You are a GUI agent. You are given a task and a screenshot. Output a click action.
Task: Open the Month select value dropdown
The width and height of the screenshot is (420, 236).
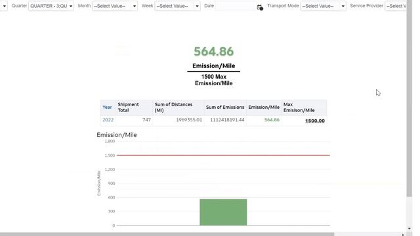pyautogui.click(x=115, y=6)
